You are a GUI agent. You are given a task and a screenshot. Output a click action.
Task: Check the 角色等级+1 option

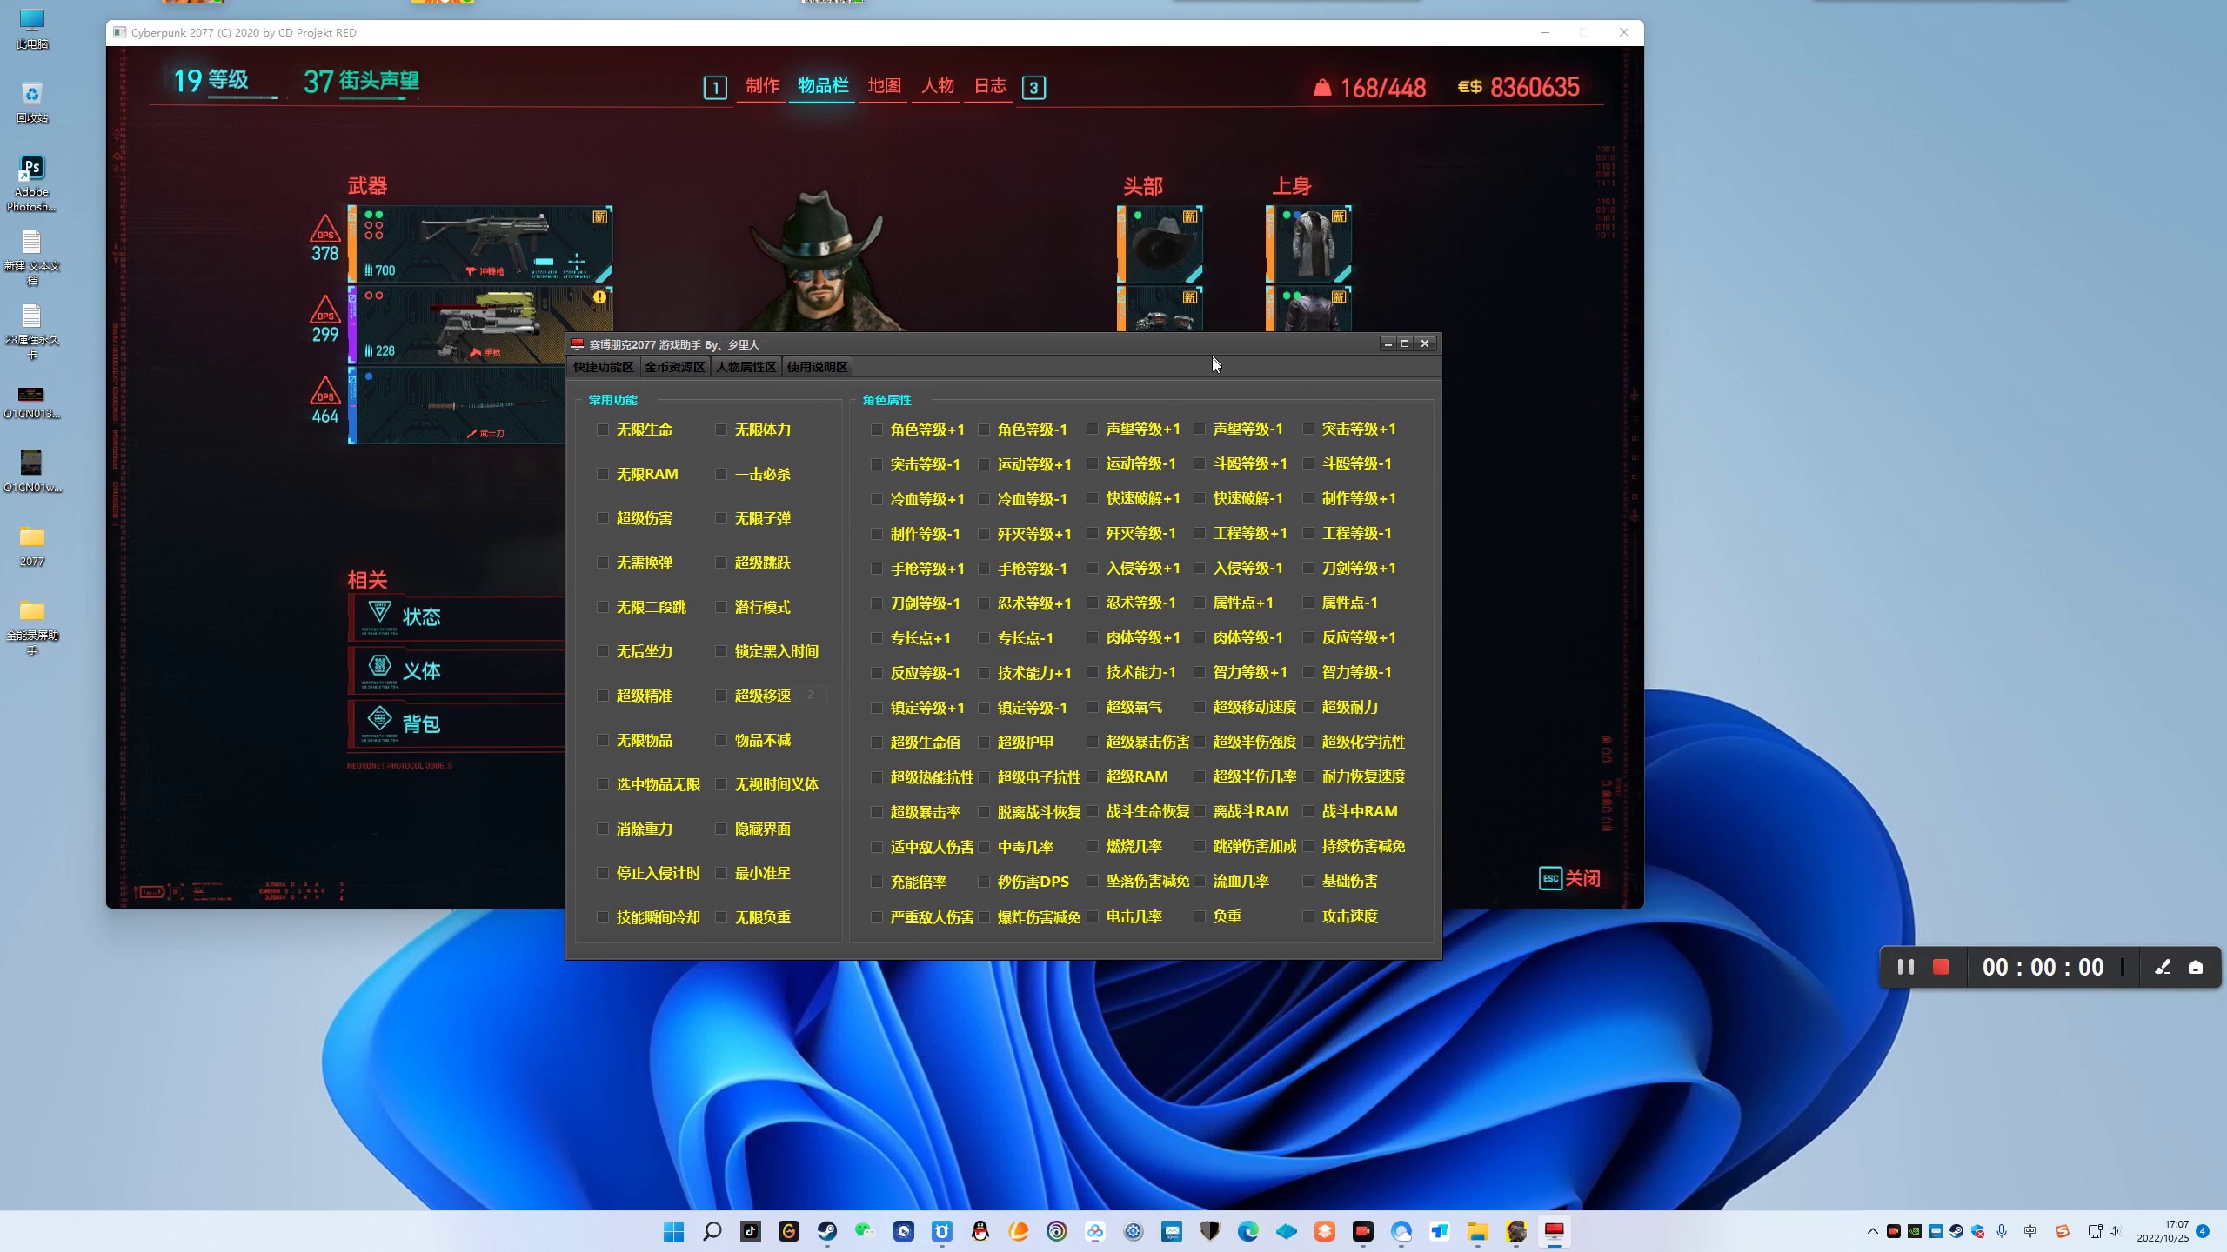point(877,430)
